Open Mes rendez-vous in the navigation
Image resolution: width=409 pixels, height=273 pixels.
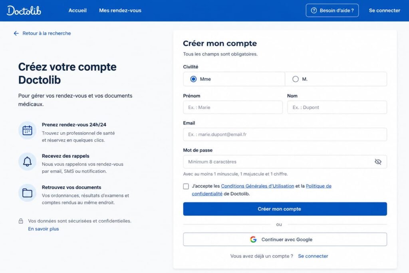coord(120,10)
